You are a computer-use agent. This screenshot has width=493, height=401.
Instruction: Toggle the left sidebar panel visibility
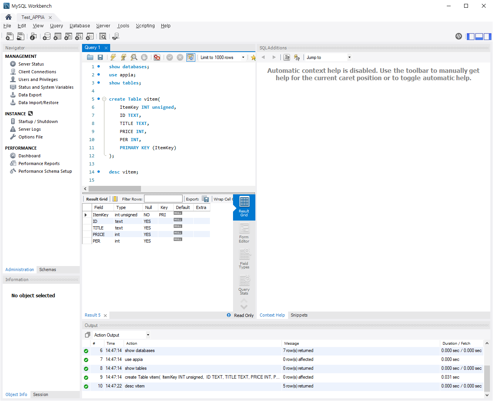(471, 37)
